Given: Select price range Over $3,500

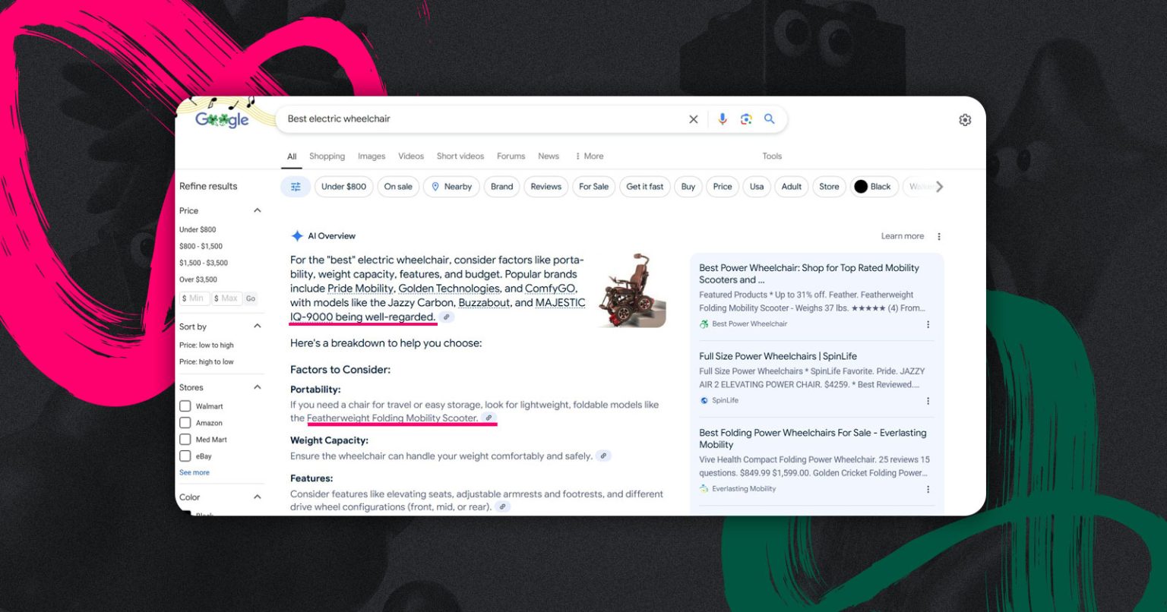Looking at the screenshot, I should click(x=198, y=279).
